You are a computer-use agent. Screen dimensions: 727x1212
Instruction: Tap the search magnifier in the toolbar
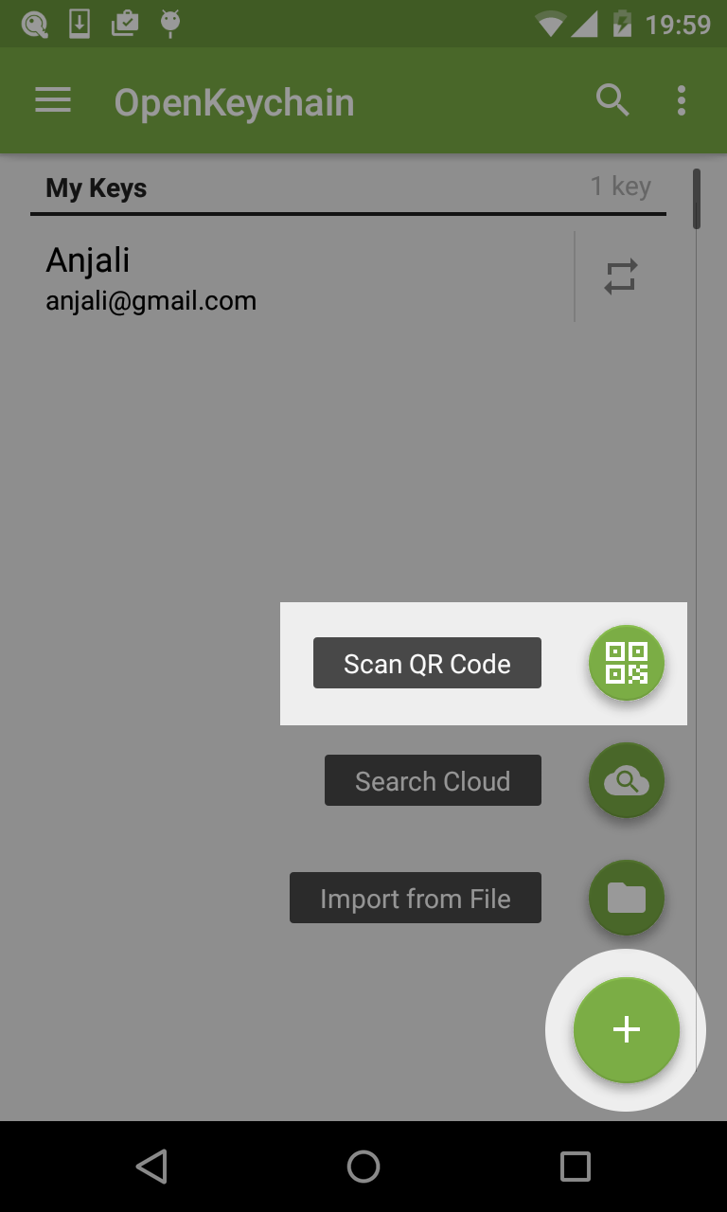pyautogui.click(x=612, y=100)
